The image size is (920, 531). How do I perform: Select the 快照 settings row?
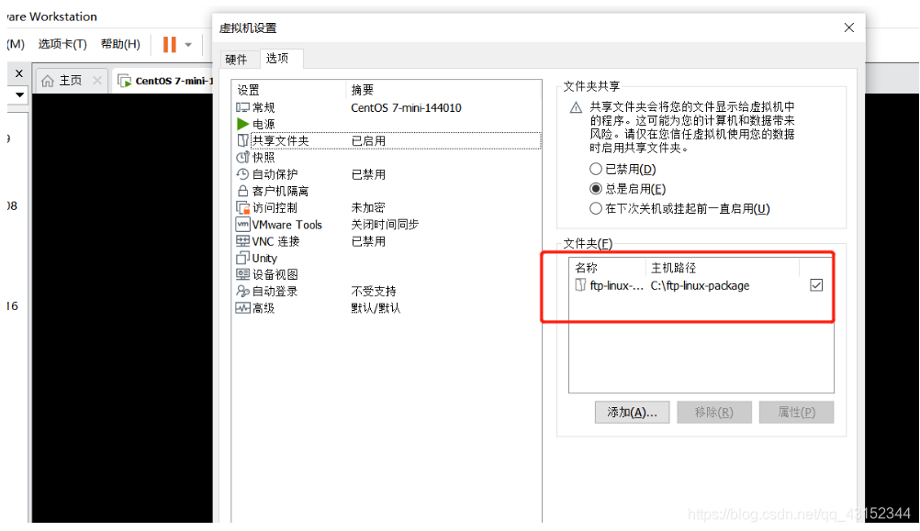pos(387,157)
